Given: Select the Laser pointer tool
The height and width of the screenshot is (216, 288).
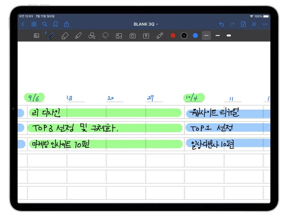Looking at the screenshot, I should click(x=160, y=36).
